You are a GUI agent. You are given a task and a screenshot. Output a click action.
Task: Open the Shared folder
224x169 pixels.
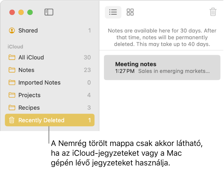pos(28,30)
